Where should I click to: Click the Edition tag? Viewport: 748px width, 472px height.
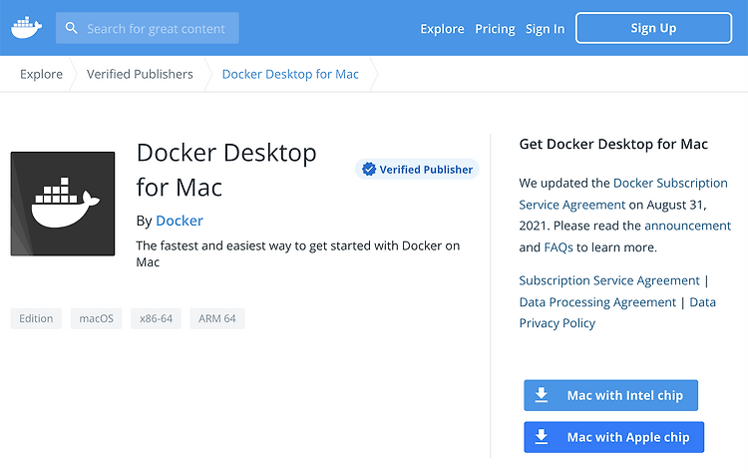36,318
